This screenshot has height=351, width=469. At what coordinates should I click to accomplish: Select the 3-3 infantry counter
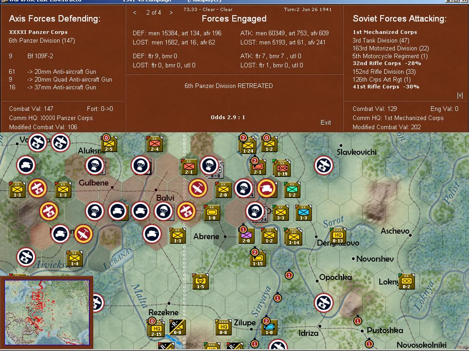[x=280, y=213]
